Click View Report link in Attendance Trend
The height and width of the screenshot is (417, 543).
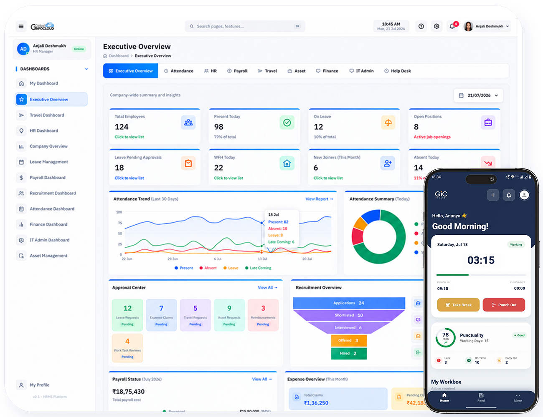pos(319,199)
